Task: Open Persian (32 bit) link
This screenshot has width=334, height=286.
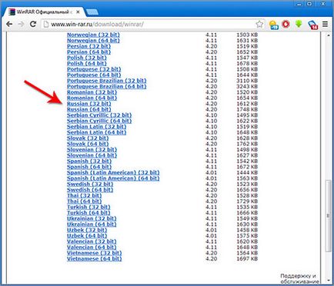Action: [89, 46]
